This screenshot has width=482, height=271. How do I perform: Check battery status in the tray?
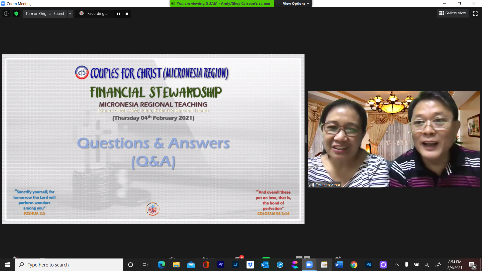[x=417, y=265]
